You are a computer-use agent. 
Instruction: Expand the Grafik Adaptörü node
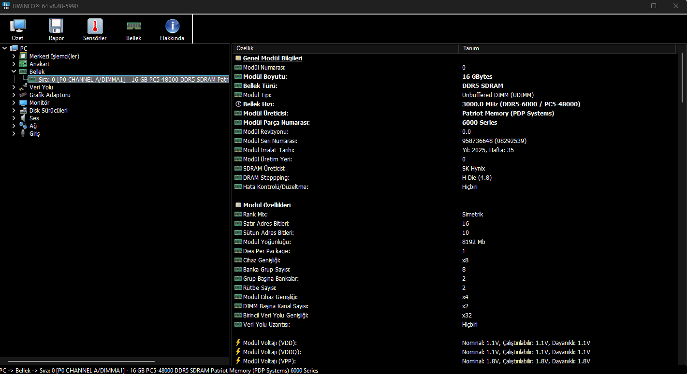(x=14, y=95)
